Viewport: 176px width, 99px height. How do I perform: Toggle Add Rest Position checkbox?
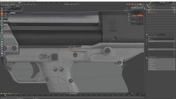coord(149,57)
